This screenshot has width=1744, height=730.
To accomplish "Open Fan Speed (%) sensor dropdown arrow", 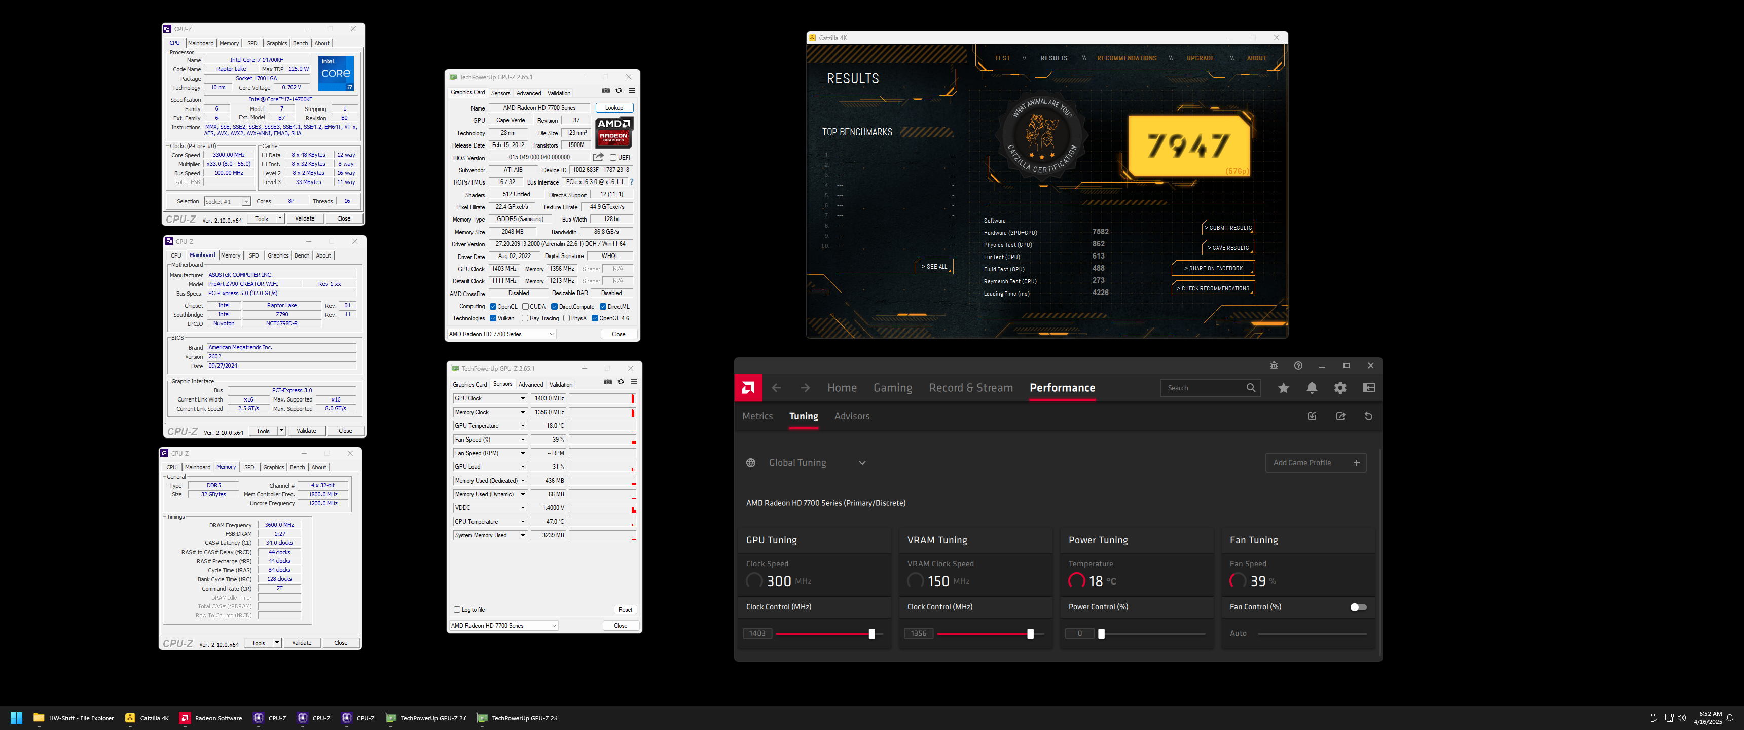I will [523, 440].
